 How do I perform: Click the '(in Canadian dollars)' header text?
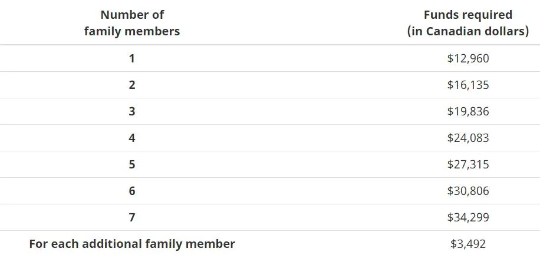point(468,31)
